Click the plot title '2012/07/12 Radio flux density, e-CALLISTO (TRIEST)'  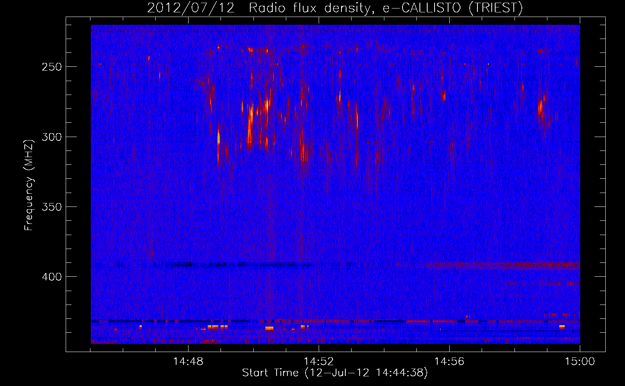click(x=335, y=8)
